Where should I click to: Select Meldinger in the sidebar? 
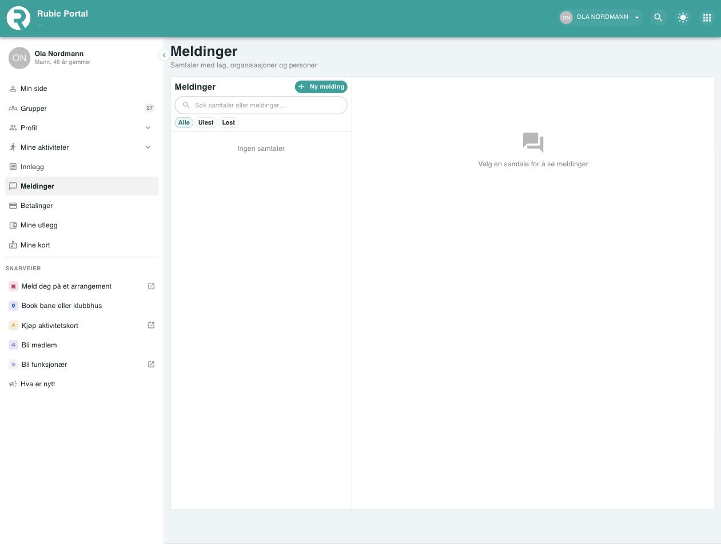pos(82,186)
